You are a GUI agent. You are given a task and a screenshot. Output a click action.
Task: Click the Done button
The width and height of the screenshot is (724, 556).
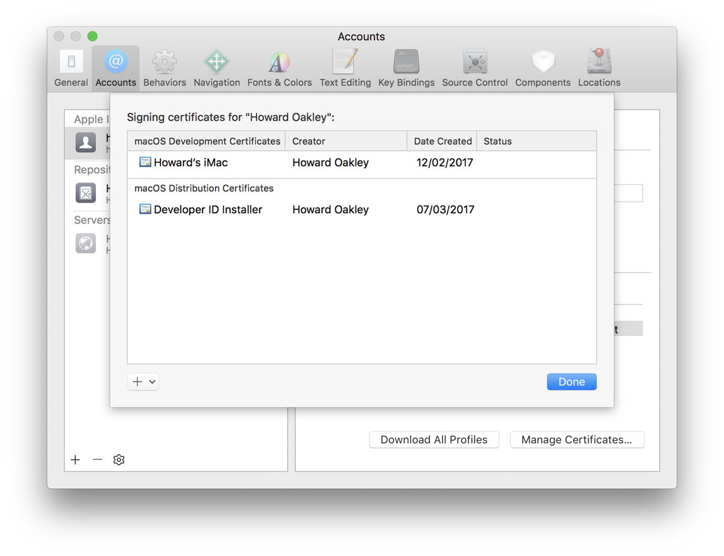pos(571,381)
